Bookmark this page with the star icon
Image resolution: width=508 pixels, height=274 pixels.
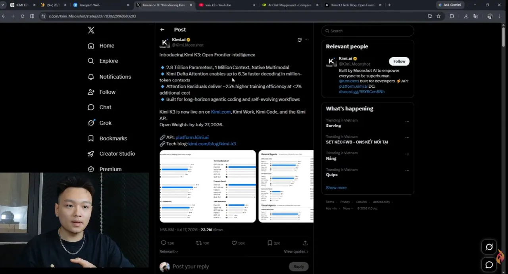[439, 16]
